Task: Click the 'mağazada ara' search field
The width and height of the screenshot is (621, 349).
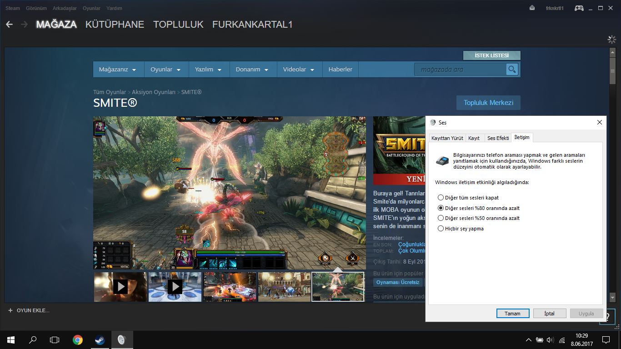Action: pyautogui.click(x=460, y=70)
